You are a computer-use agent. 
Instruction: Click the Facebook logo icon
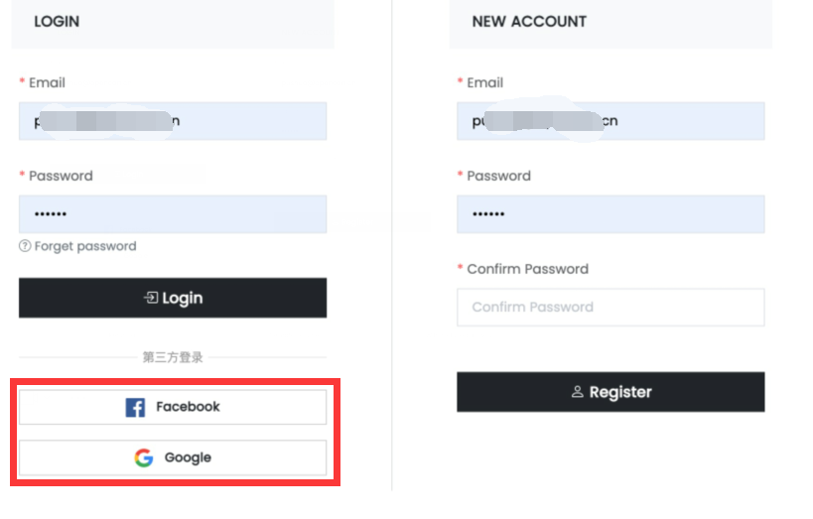(135, 408)
